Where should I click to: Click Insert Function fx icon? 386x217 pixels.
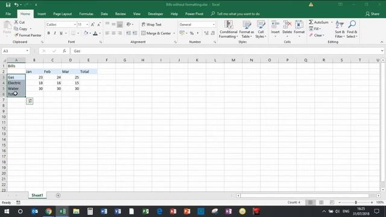click(x=65, y=51)
